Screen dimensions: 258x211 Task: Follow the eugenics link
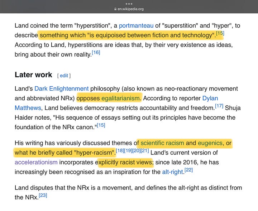[x=210, y=143]
